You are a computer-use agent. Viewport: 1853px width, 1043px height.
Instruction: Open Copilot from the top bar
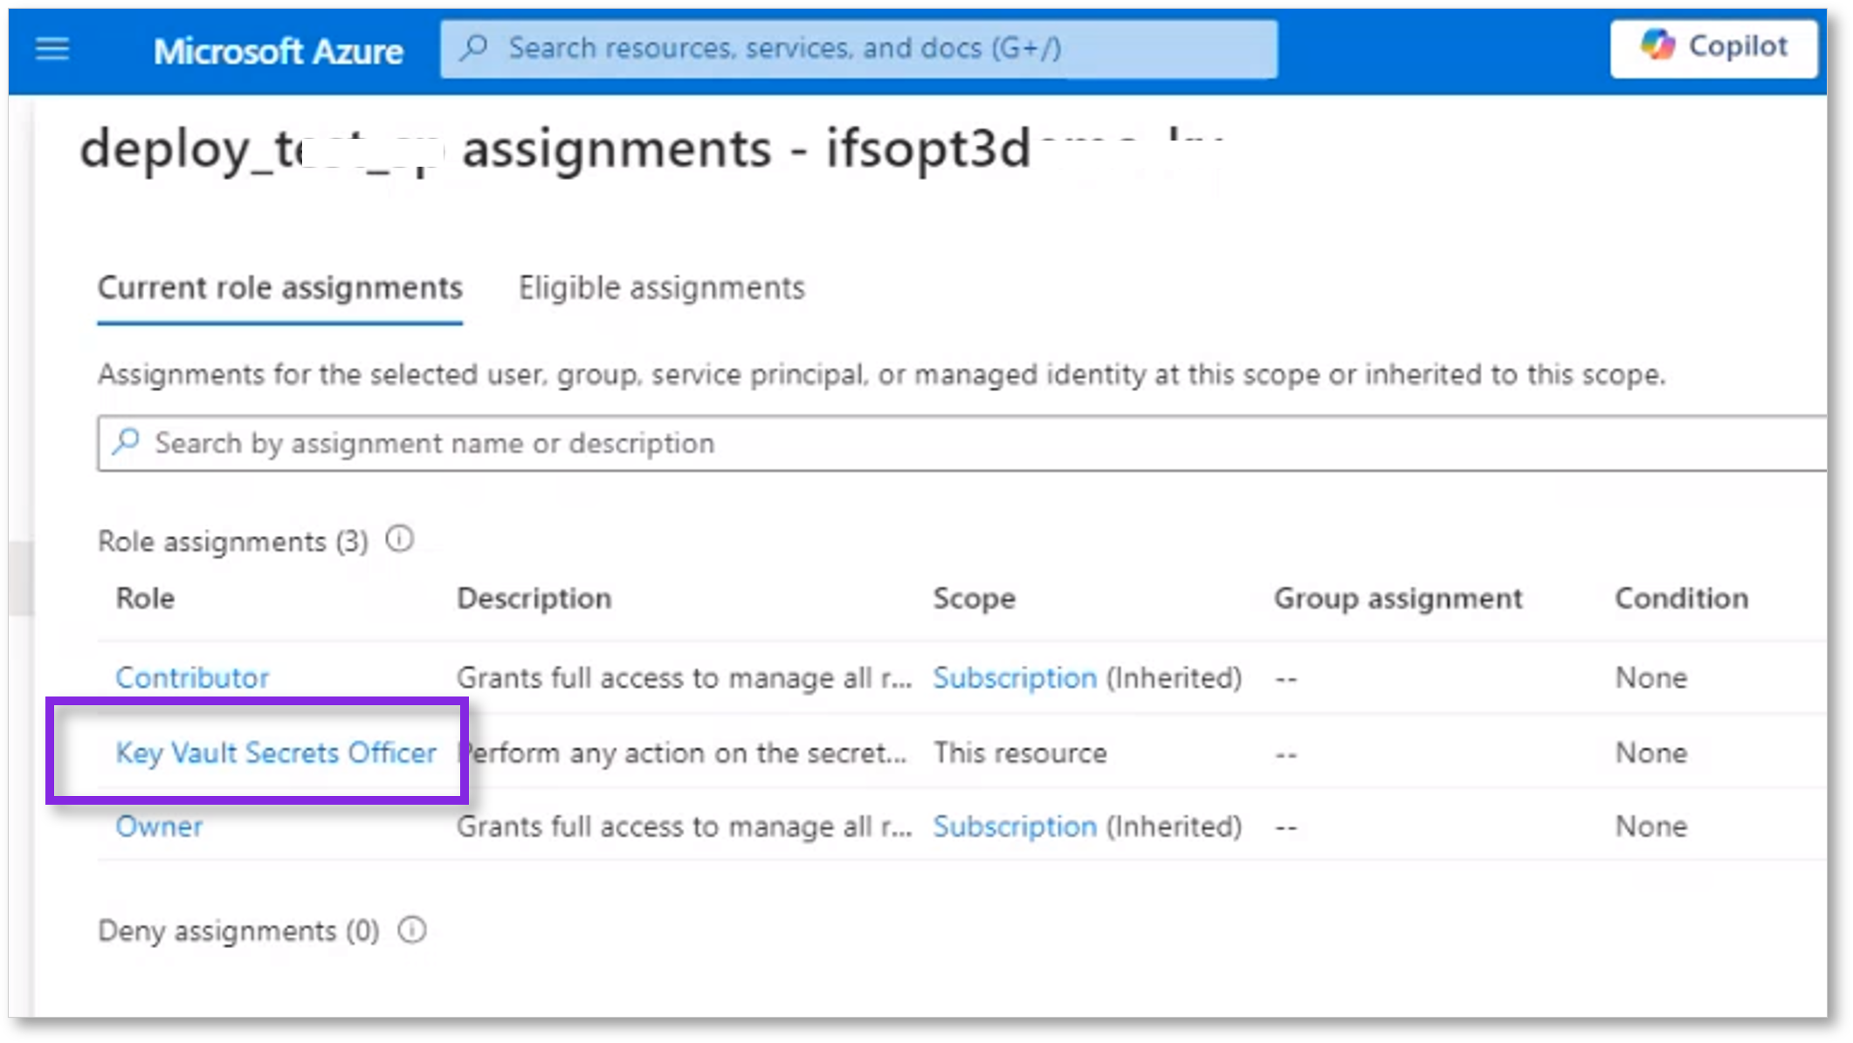click(x=1714, y=47)
